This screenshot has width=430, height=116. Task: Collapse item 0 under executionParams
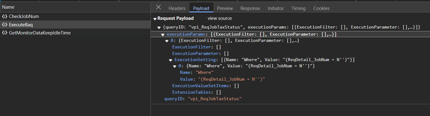coord(167,41)
